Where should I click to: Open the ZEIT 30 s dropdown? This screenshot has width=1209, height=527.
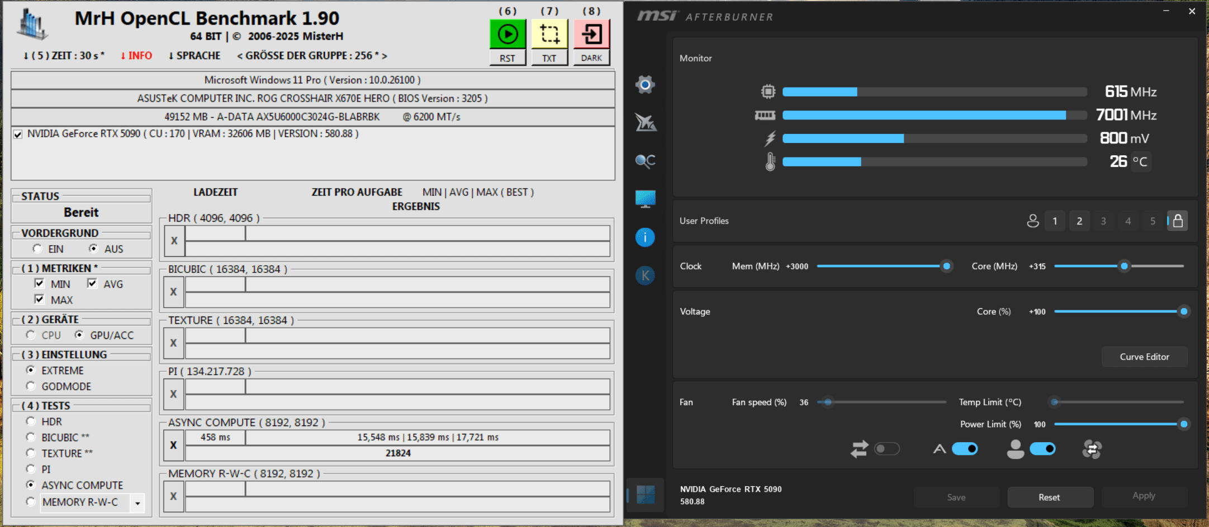64,56
